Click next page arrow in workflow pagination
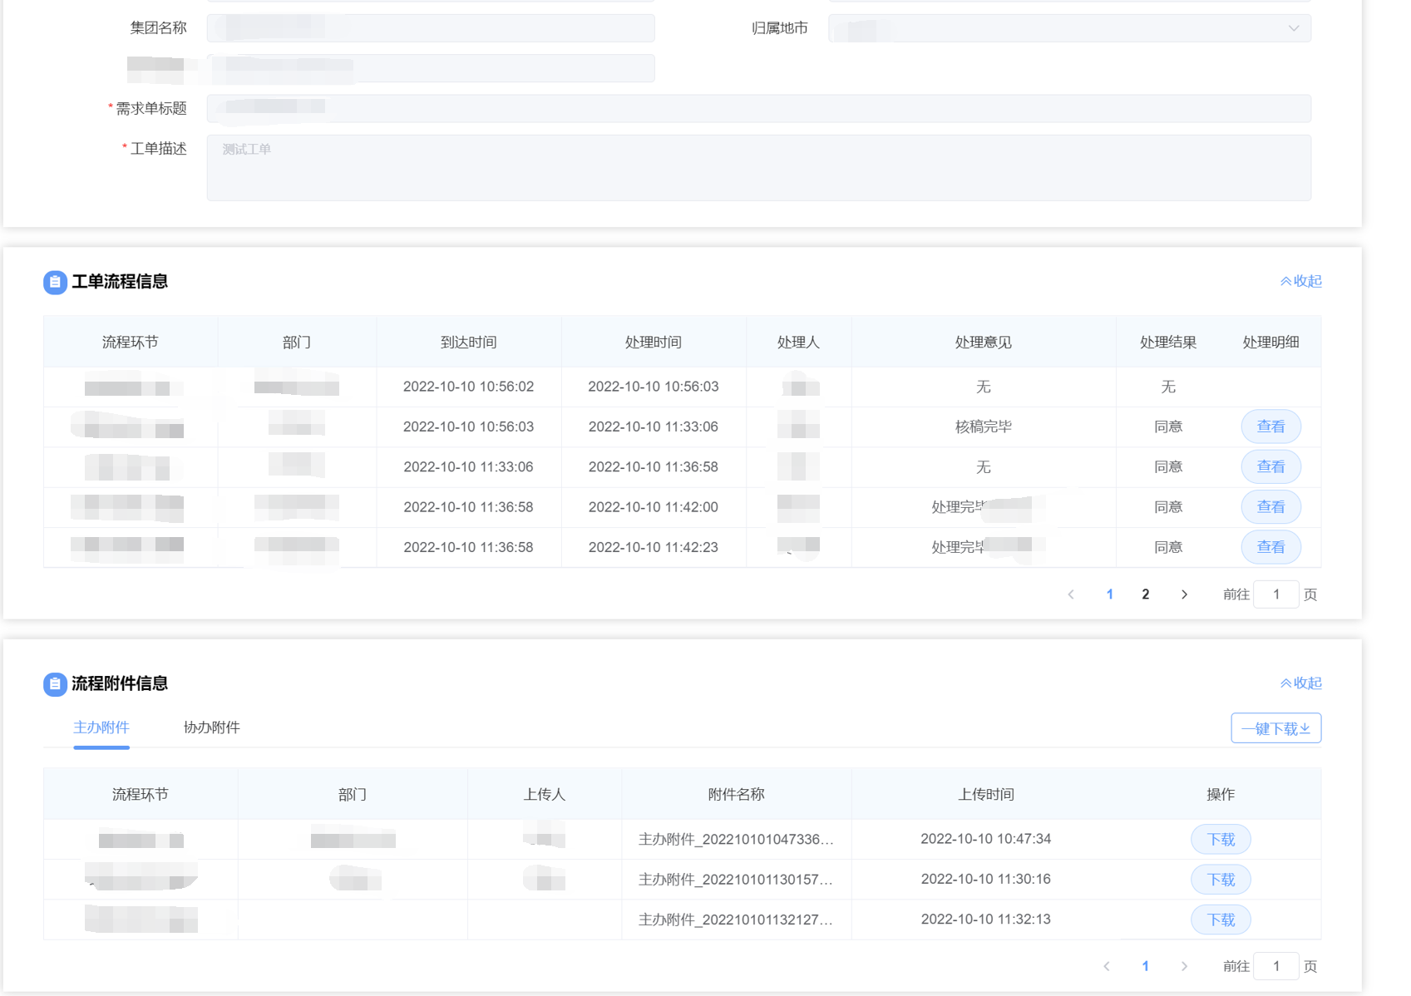Screen dimensions: 1411x996 pos(1184,594)
